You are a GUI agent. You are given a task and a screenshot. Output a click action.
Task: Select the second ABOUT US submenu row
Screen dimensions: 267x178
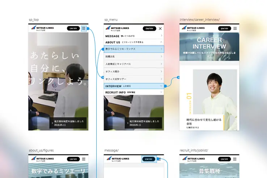134,56
